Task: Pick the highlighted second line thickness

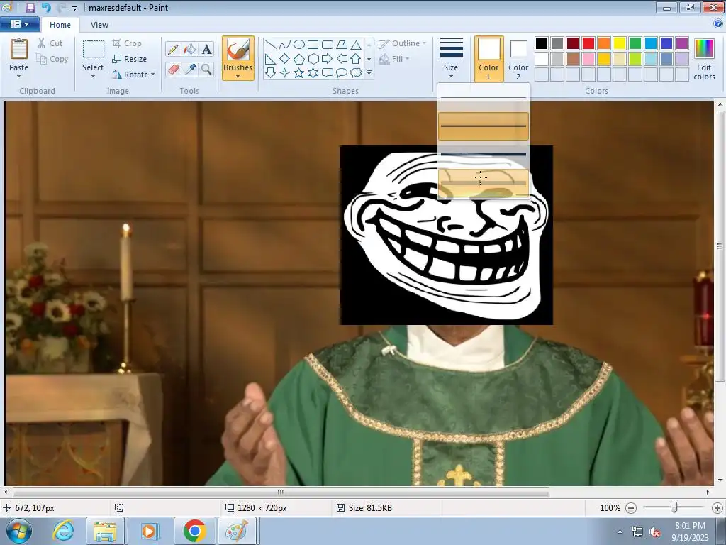Action: coord(484,126)
